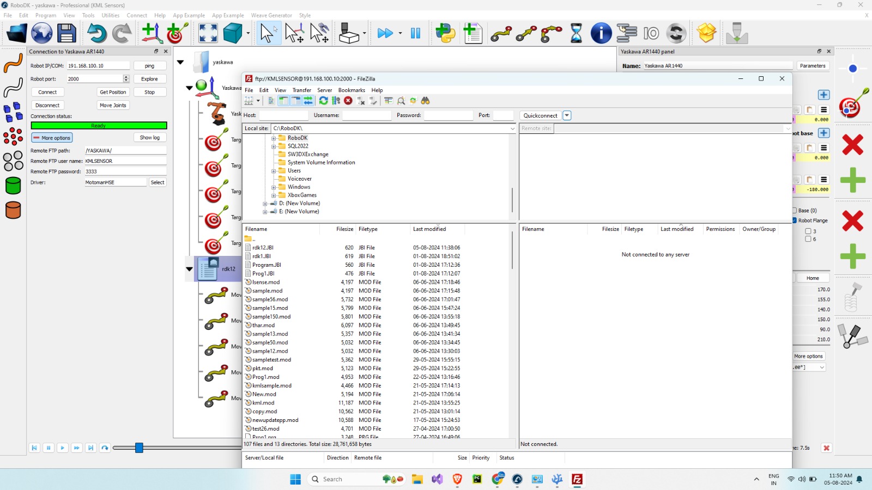872x490 pixels.
Task: Click the blue information icon in RoboDK toolbar
Action: click(x=601, y=33)
